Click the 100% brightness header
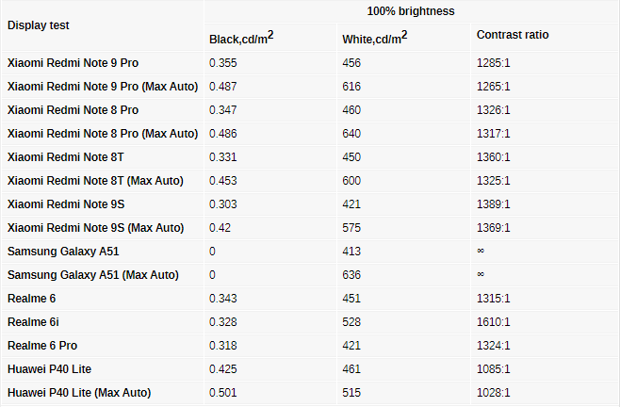This screenshot has height=407, width=620. pos(411,11)
